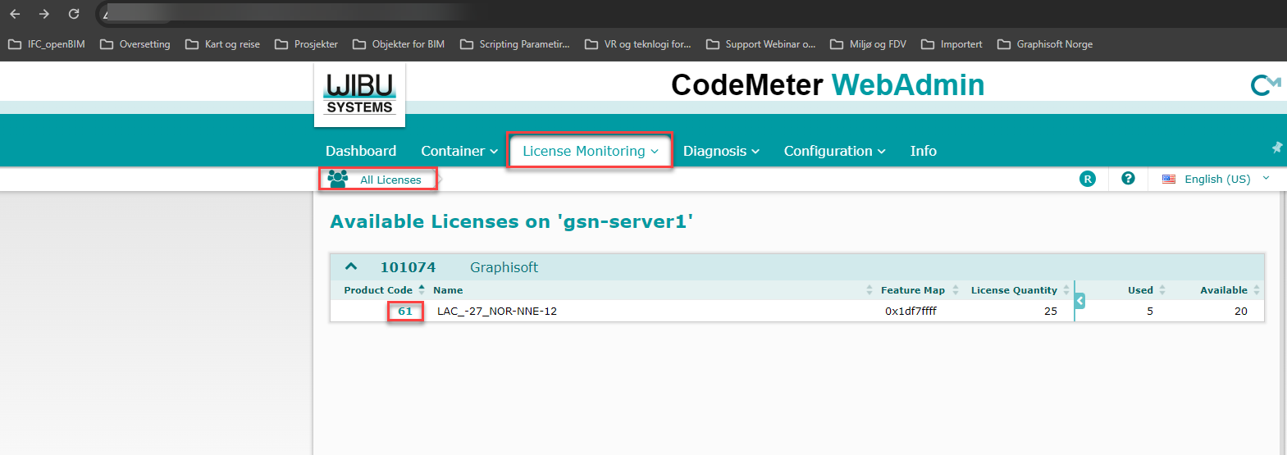The image size is (1287, 455).
Task: Collapse the side panel with the arrow handle
Action: [1079, 301]
